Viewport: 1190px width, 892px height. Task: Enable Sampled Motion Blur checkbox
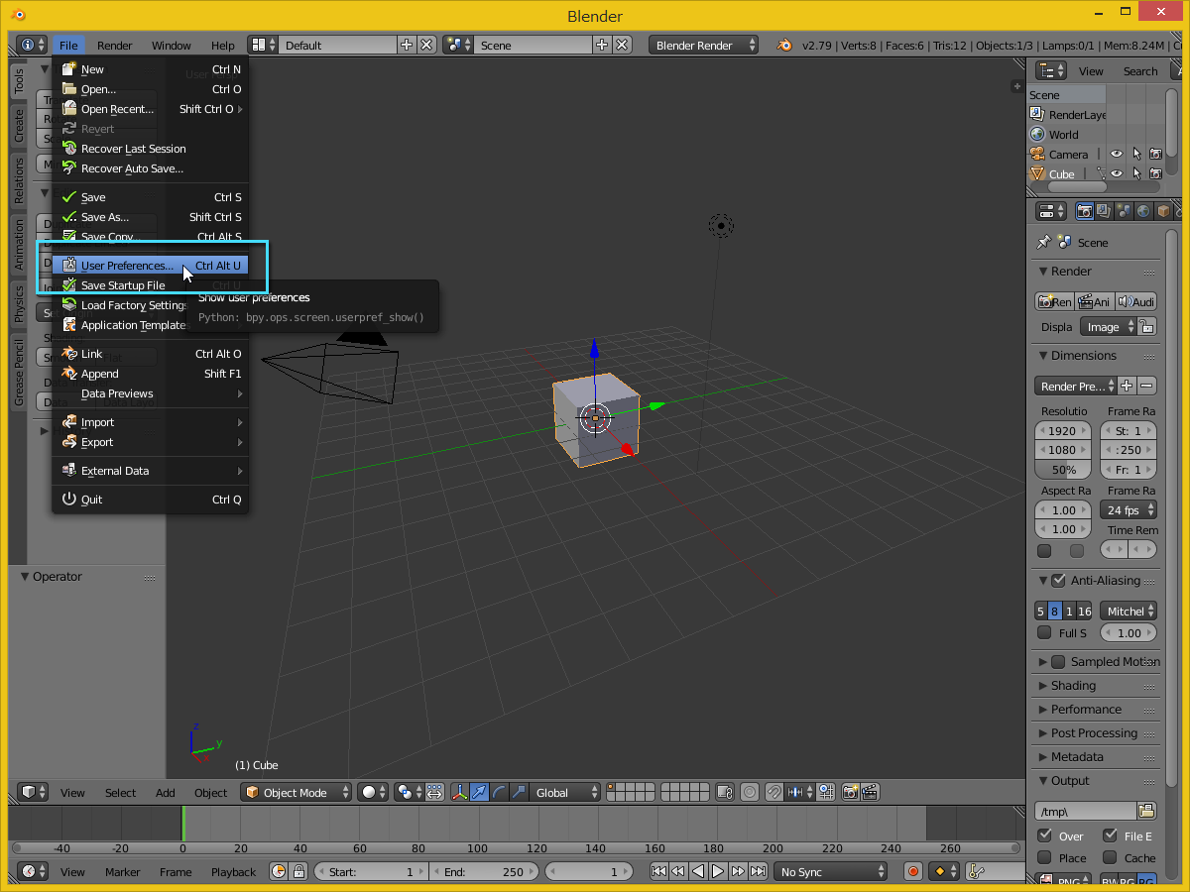[1058, 662]
